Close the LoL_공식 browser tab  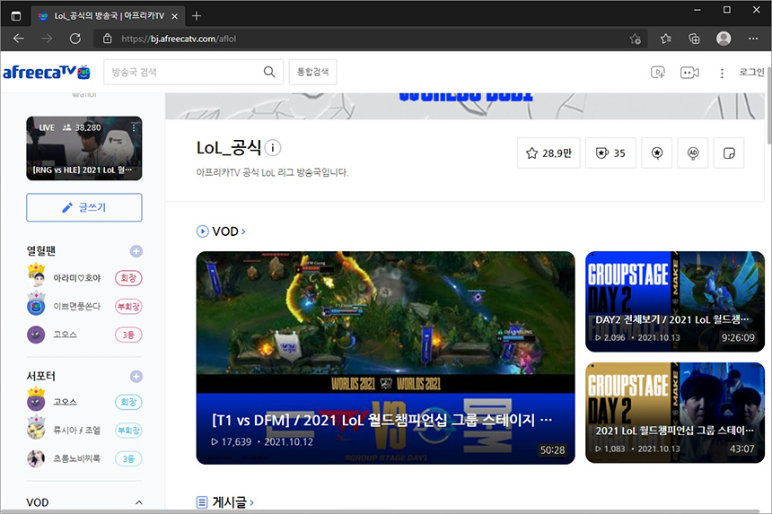174,16
